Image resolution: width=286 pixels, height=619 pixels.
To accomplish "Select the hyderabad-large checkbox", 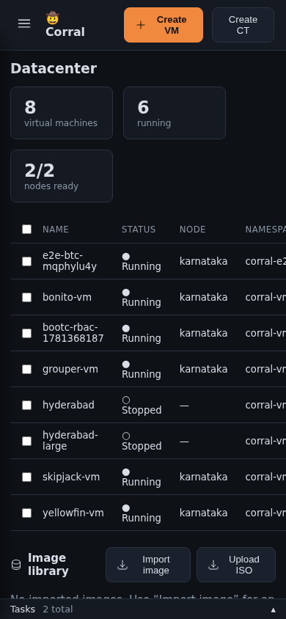I will [x=27, y=441].
